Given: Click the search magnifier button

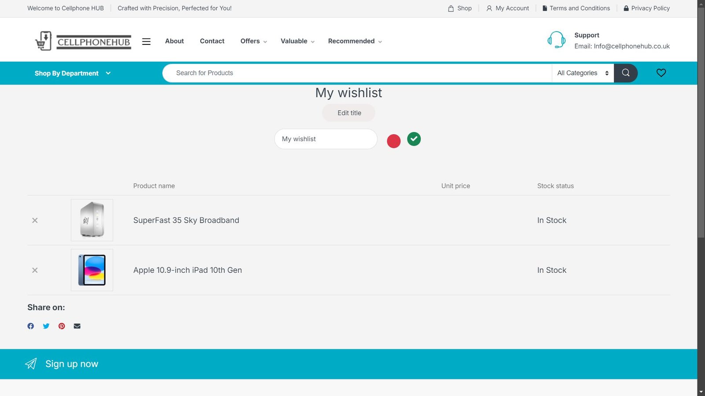Looking at the screenshot, I should point(626,73).
